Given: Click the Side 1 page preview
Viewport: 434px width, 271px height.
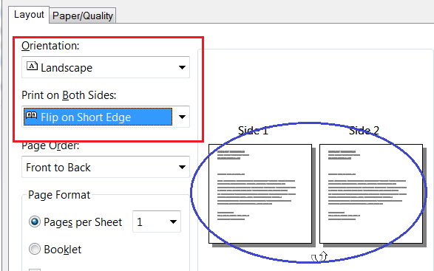Looking at the screenshot, I should pyautogui.click(x=260, y=194).
